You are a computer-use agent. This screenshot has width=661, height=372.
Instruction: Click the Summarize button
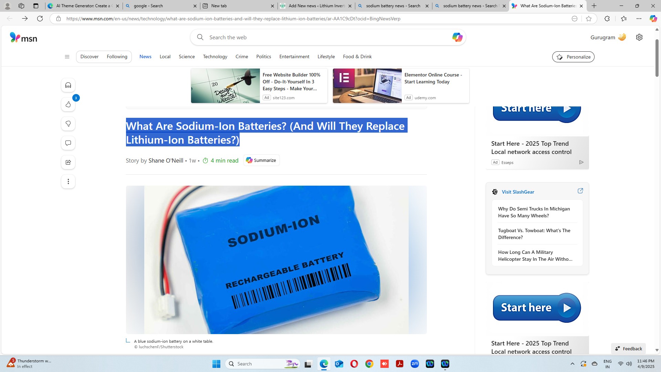261,160
